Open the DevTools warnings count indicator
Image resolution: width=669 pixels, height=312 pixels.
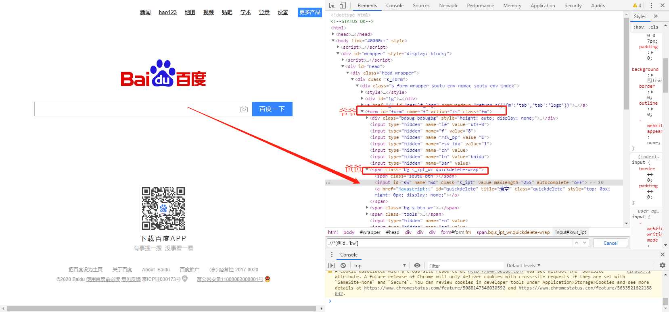click(x=637, y=6)
